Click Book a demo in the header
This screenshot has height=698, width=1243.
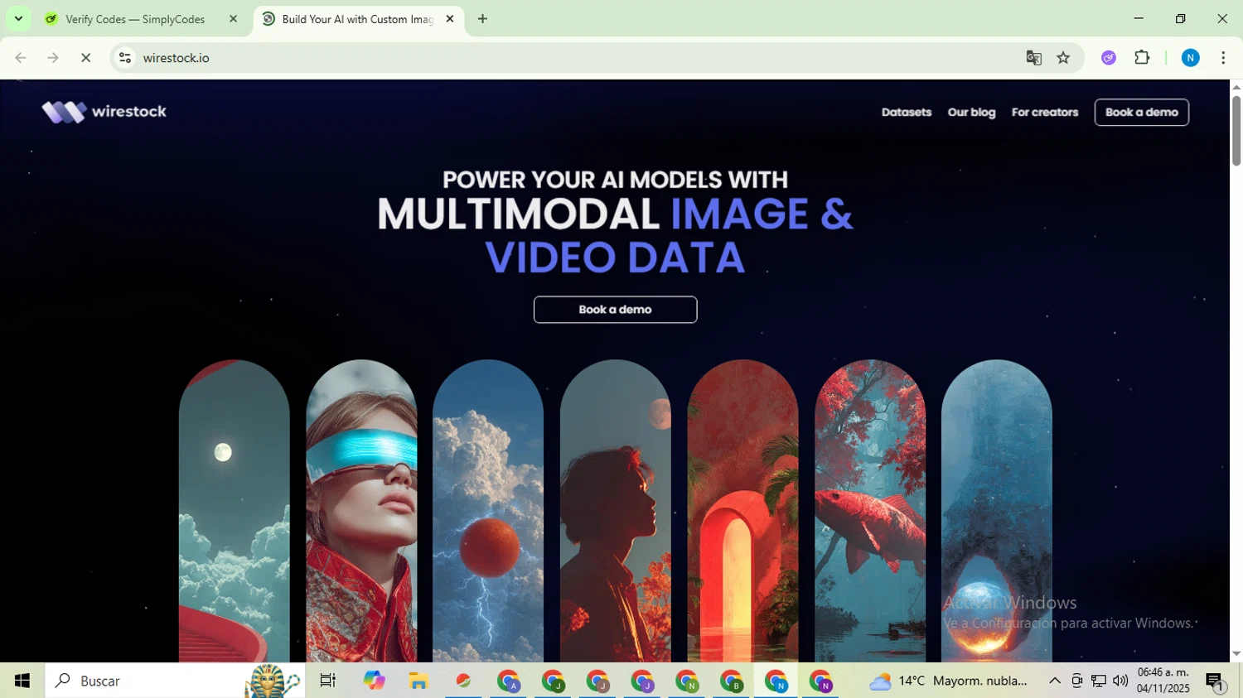tap(1141, 113)
